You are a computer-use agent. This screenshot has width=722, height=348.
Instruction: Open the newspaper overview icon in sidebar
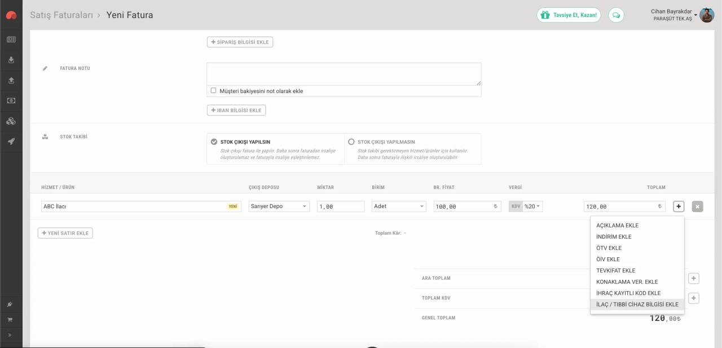[x=11, y=39]
